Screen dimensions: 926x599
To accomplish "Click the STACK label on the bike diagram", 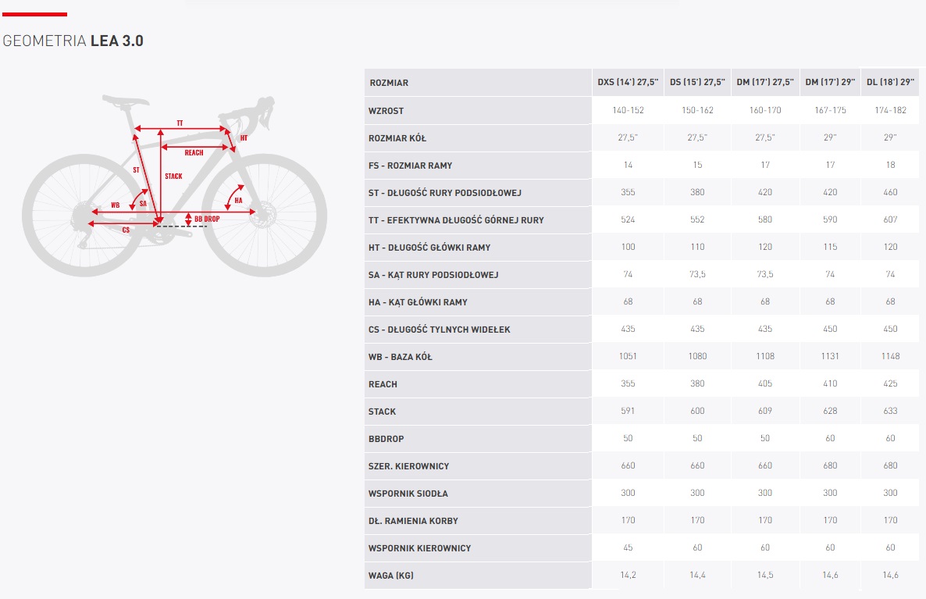I will coord(173,176).
